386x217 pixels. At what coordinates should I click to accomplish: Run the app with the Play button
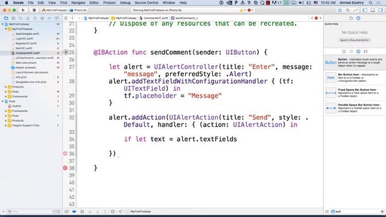tap(23, 10)
